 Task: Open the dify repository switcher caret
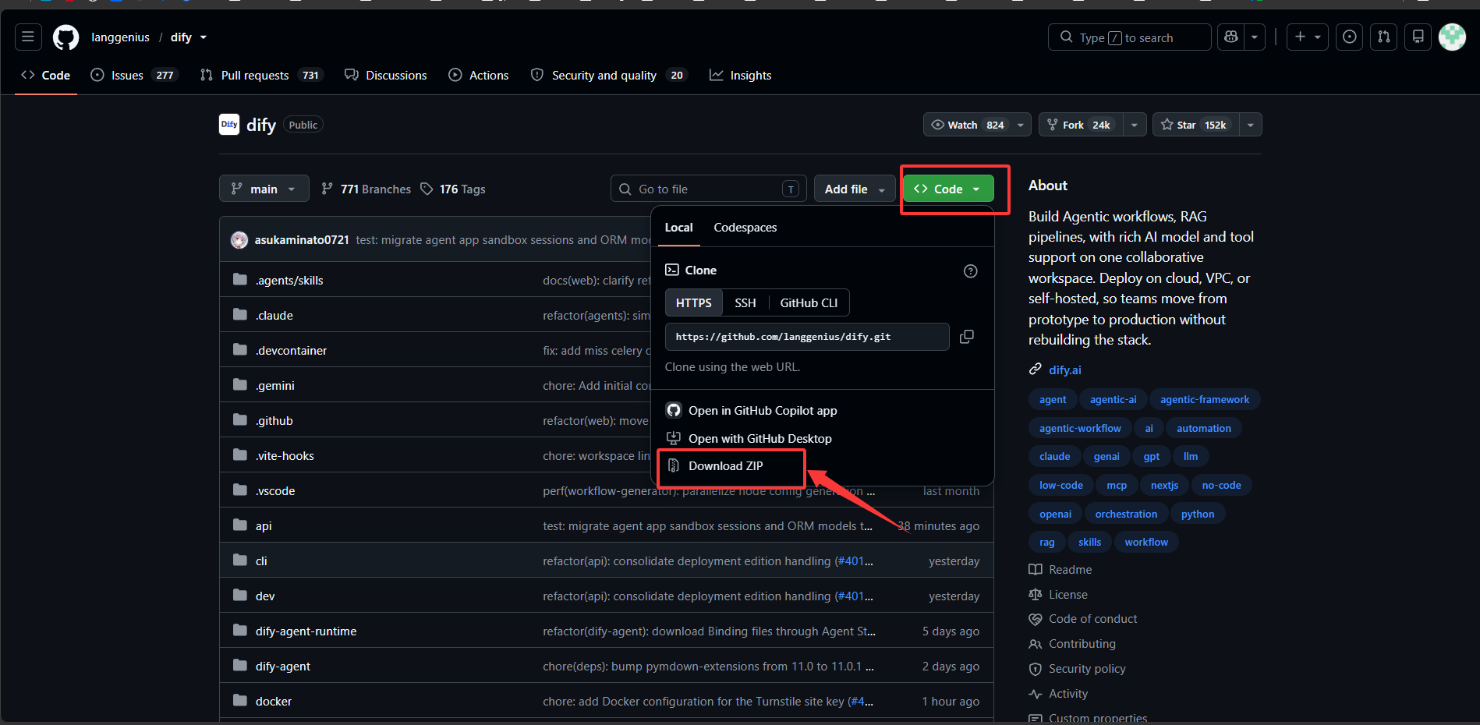click(204, 37)
